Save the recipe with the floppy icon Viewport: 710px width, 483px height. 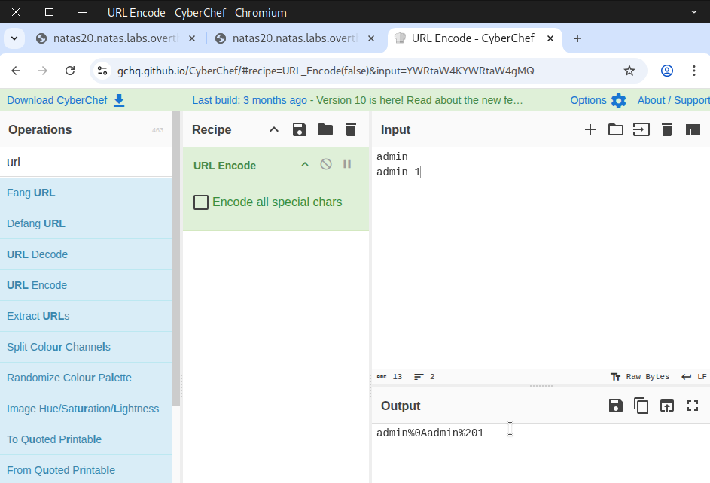coord(300,129)
